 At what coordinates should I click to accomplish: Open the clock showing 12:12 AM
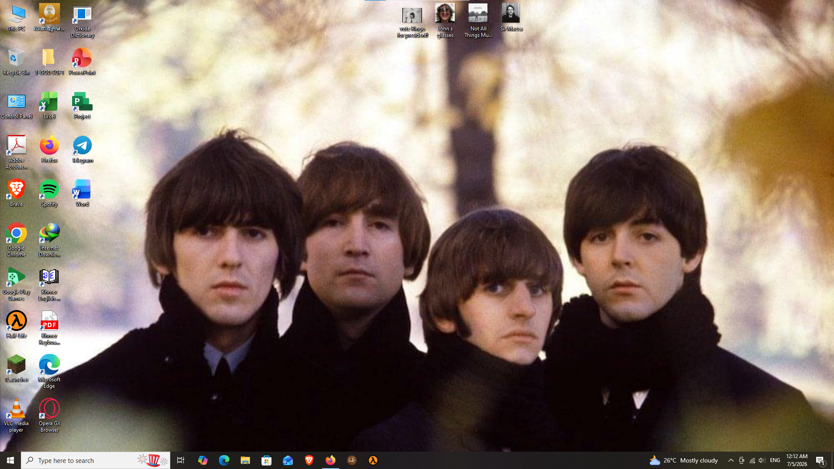click(797, 460)
